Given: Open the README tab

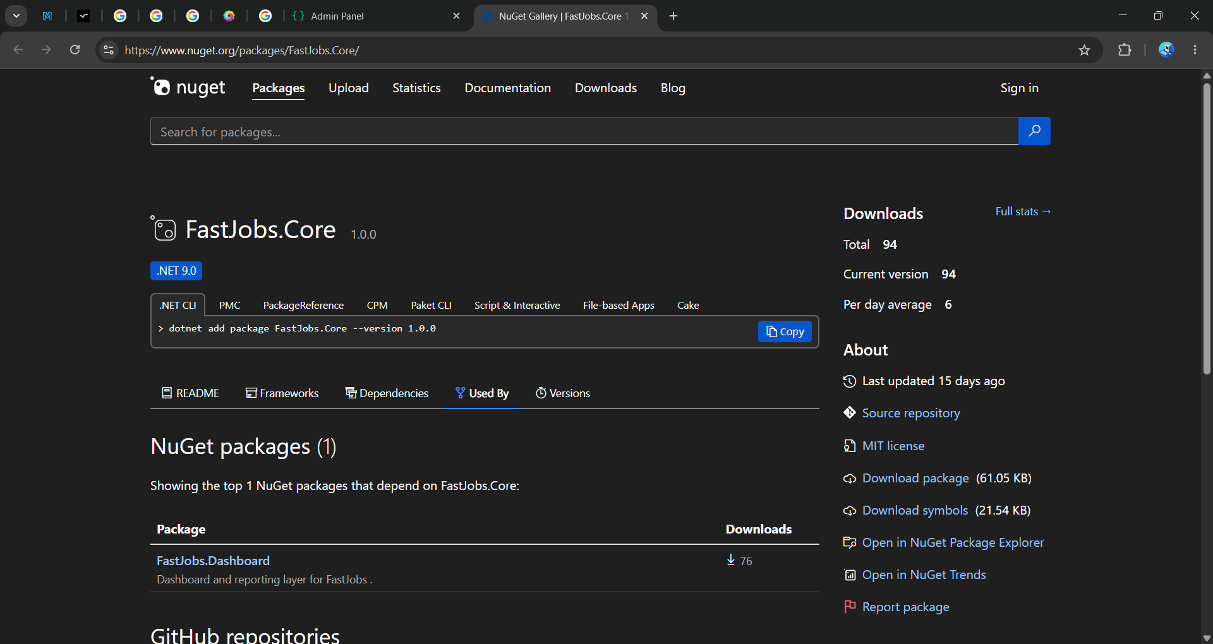Looking at the screenshot, I should (x=191, y=393).
